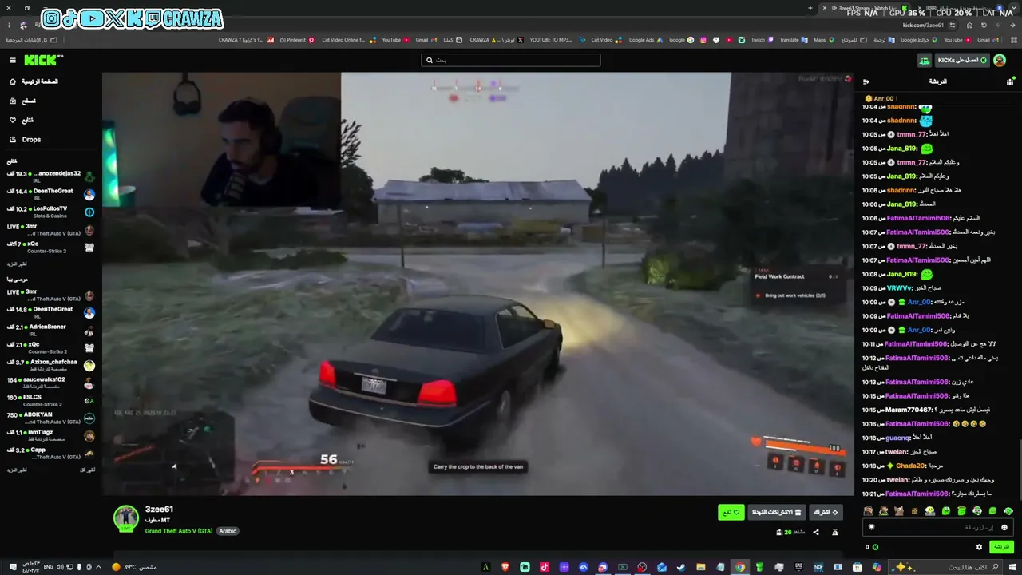Open Azizos_chafchaa recommended channel
This screenshot has width=1022, height=575.
click(51, 365)
